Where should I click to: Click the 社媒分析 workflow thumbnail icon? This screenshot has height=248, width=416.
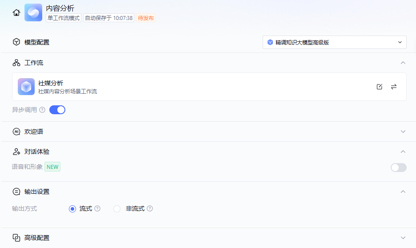click(x=26, y=87)
